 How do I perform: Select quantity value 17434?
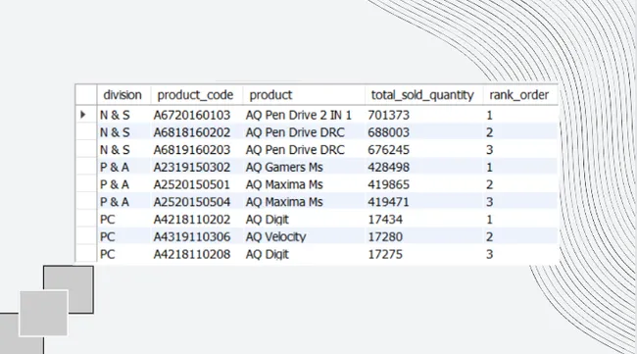click(x=385, y=220)
